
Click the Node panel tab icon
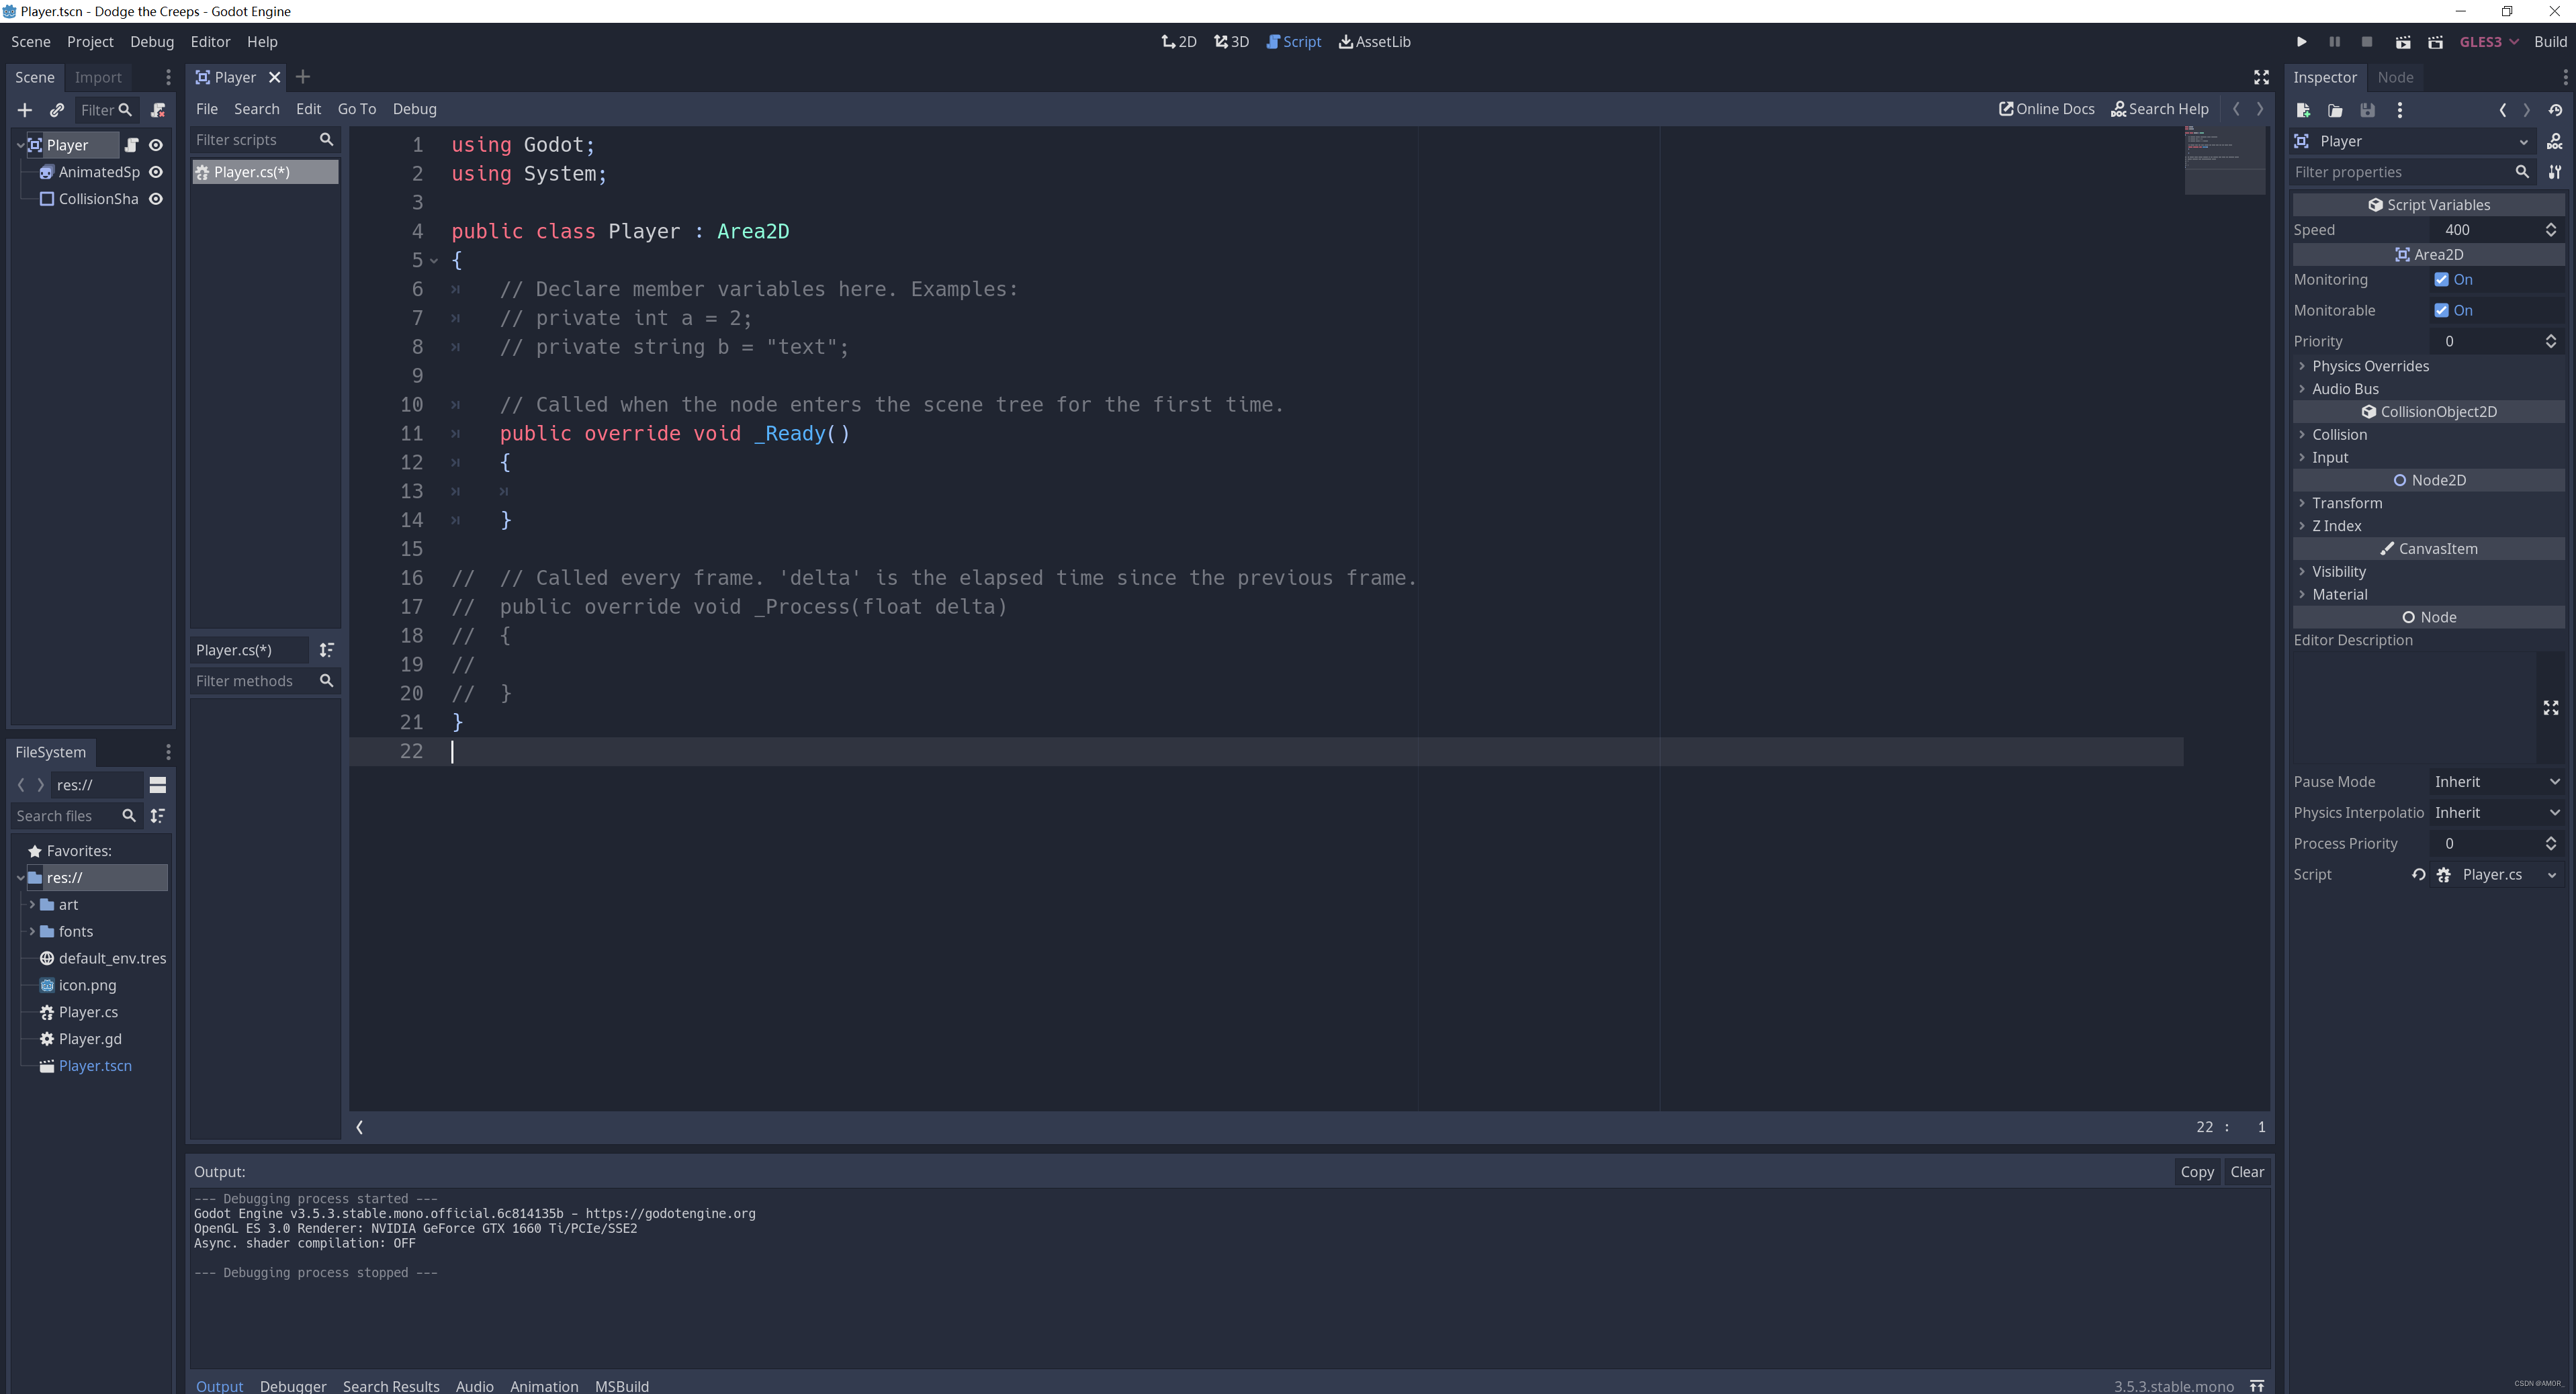2396,75
